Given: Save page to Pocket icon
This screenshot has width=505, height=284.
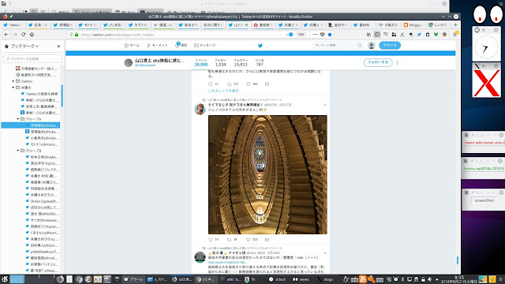Looking at the screenshot, I should [x=323, y=35].
